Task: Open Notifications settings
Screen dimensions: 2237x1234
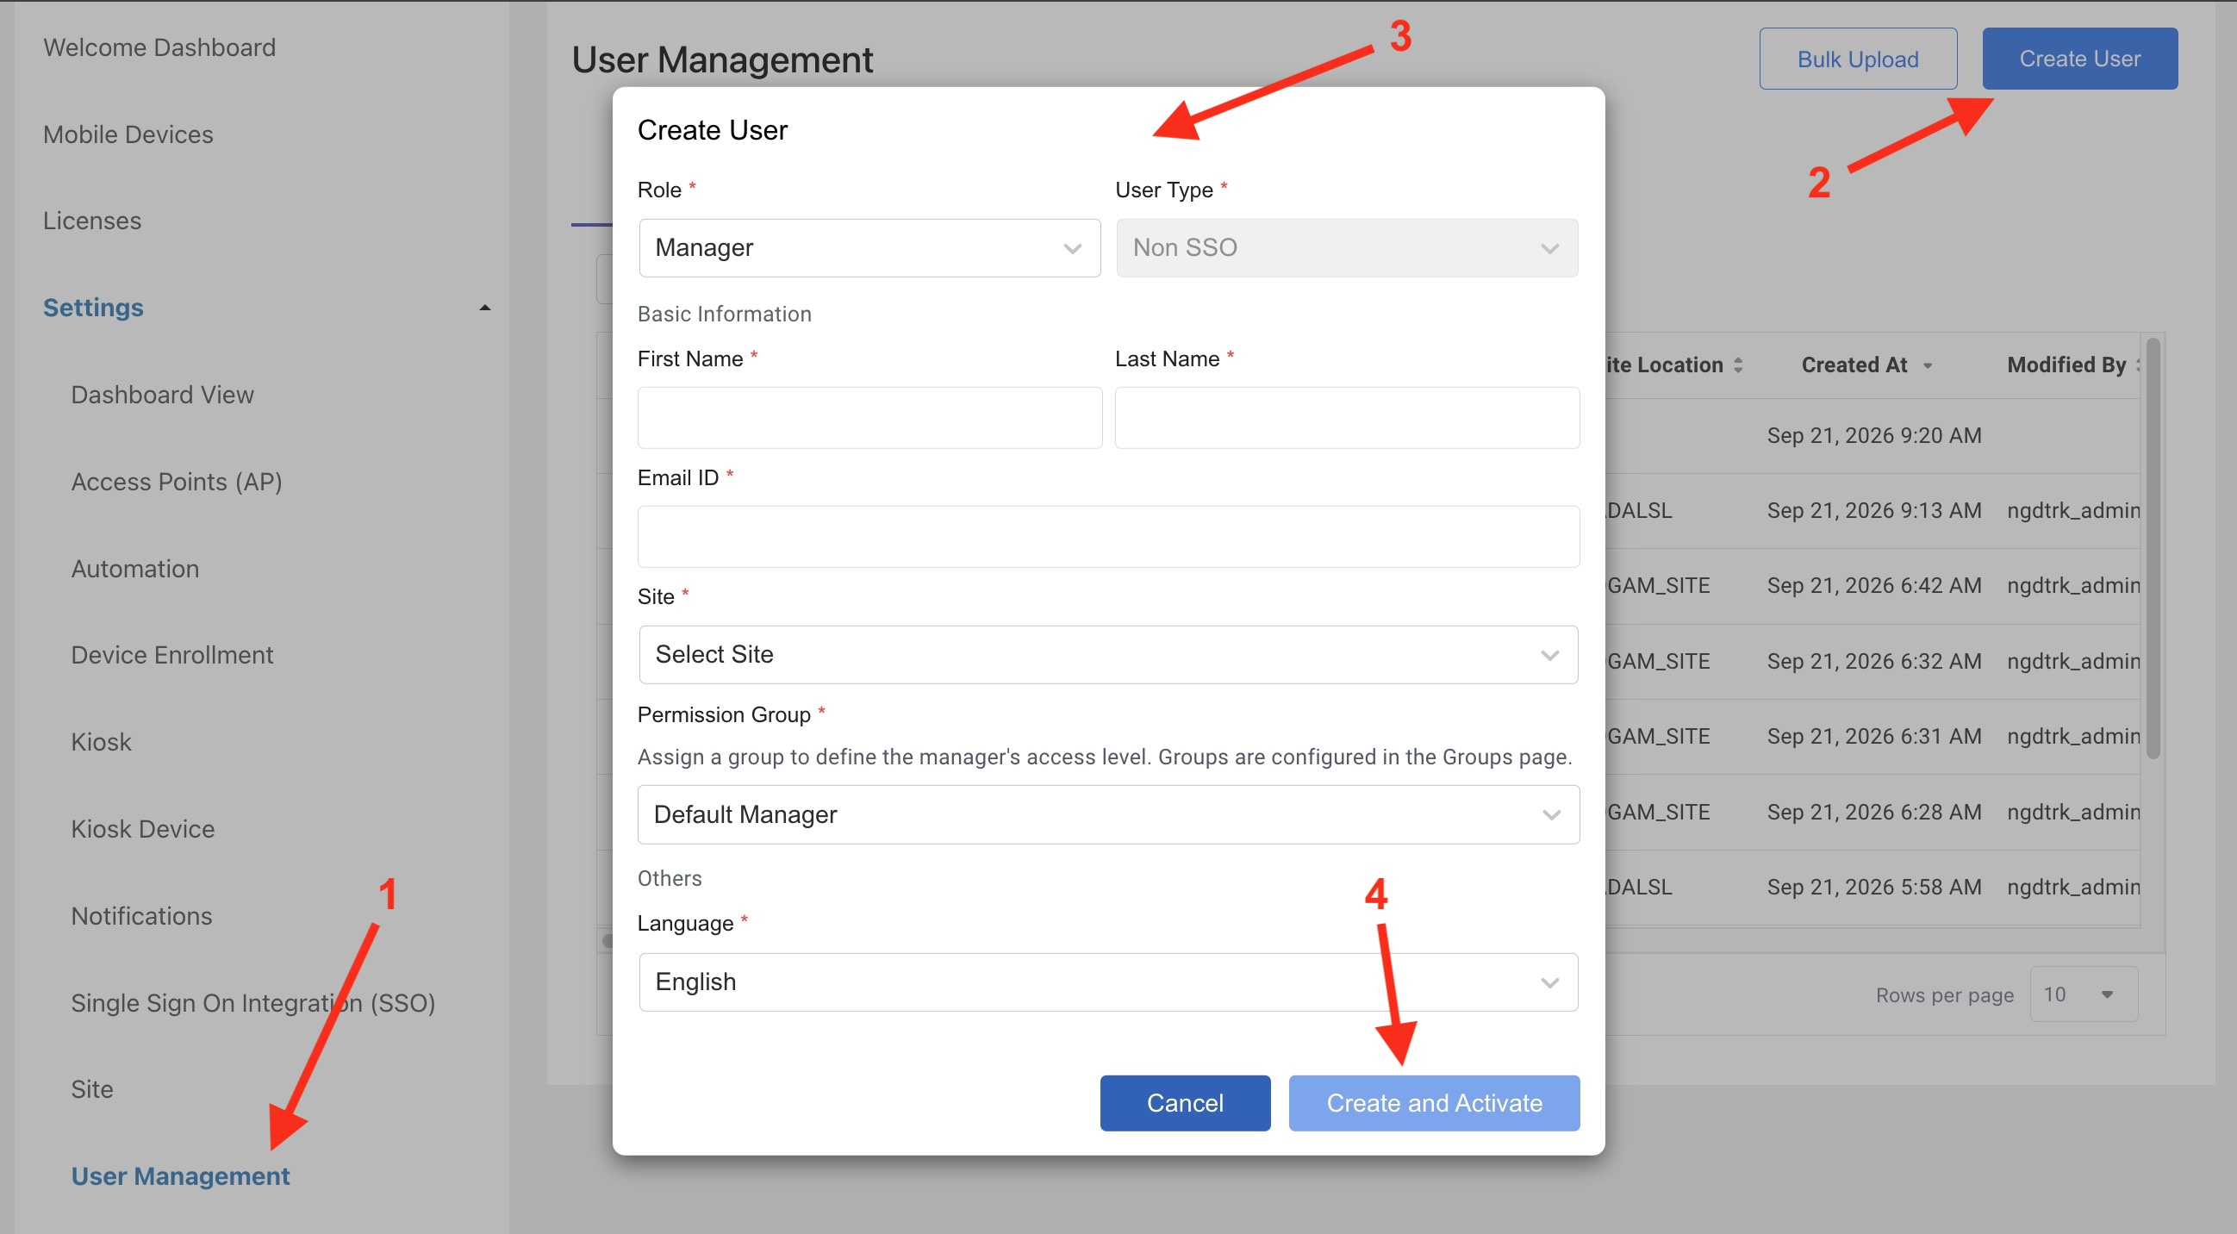Action: 142,915
